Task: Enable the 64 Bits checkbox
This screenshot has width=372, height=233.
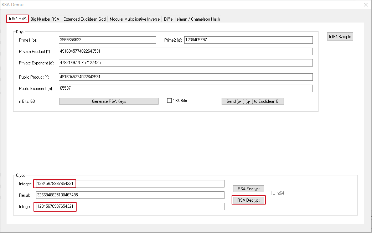Action: 170,101
